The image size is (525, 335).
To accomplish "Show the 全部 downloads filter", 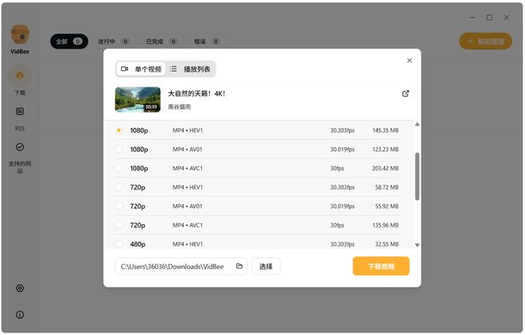I will coord(69,41).
